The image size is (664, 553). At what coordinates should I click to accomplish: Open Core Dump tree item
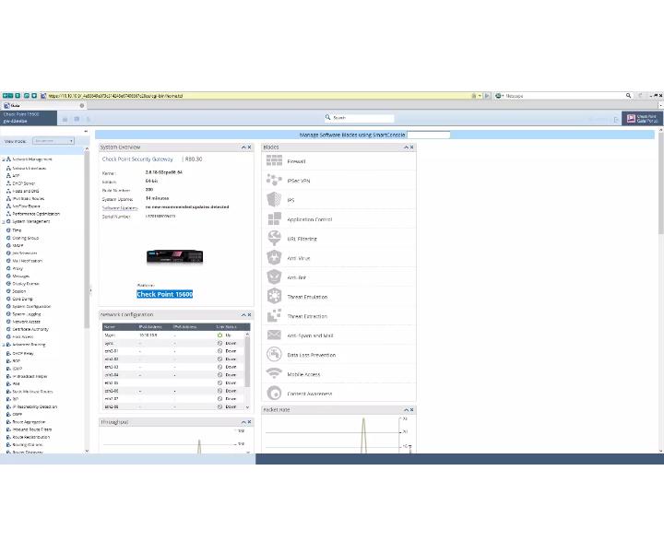coord(22,299)
